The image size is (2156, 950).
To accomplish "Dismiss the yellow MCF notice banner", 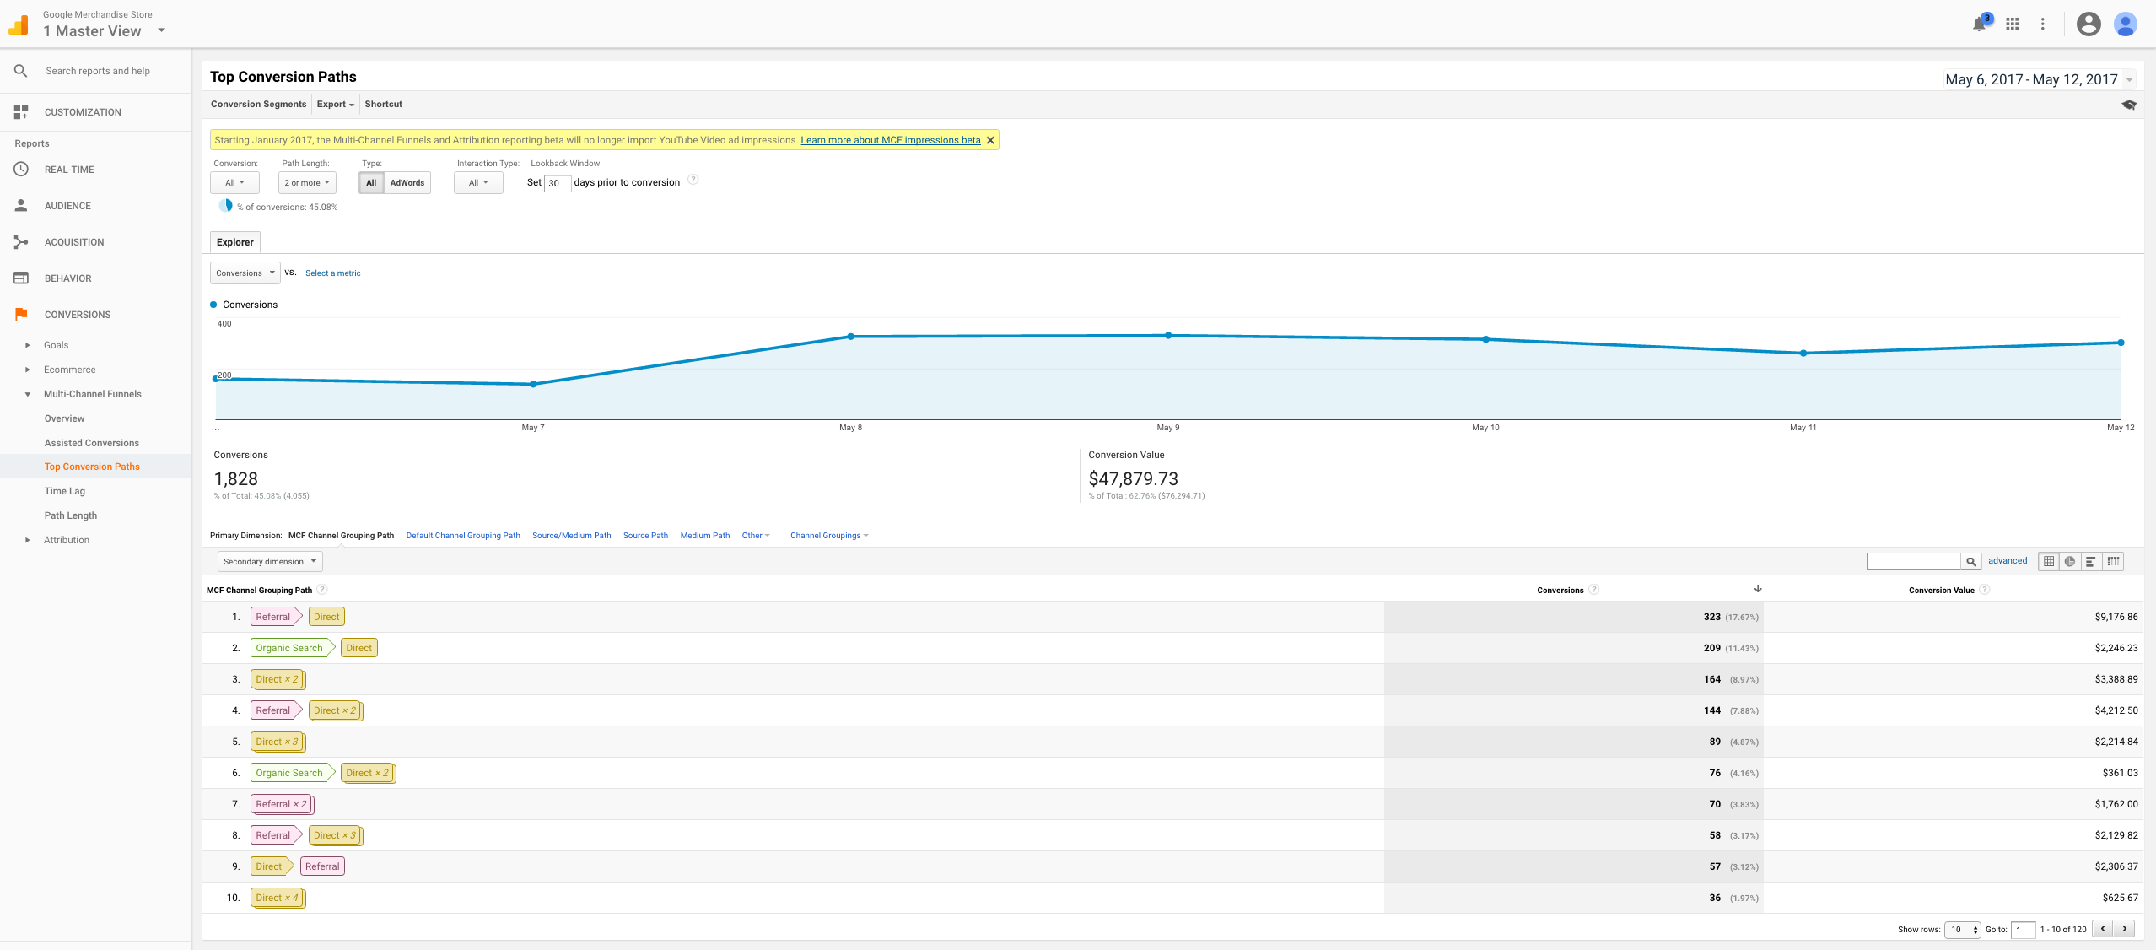I will pyautogui.click(x=990, y=141).
